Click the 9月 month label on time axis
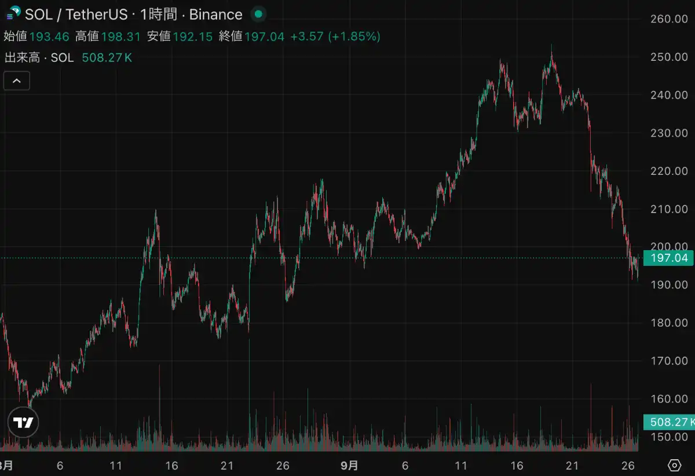Viewport: 695px width, 476px height. [349, 465]
